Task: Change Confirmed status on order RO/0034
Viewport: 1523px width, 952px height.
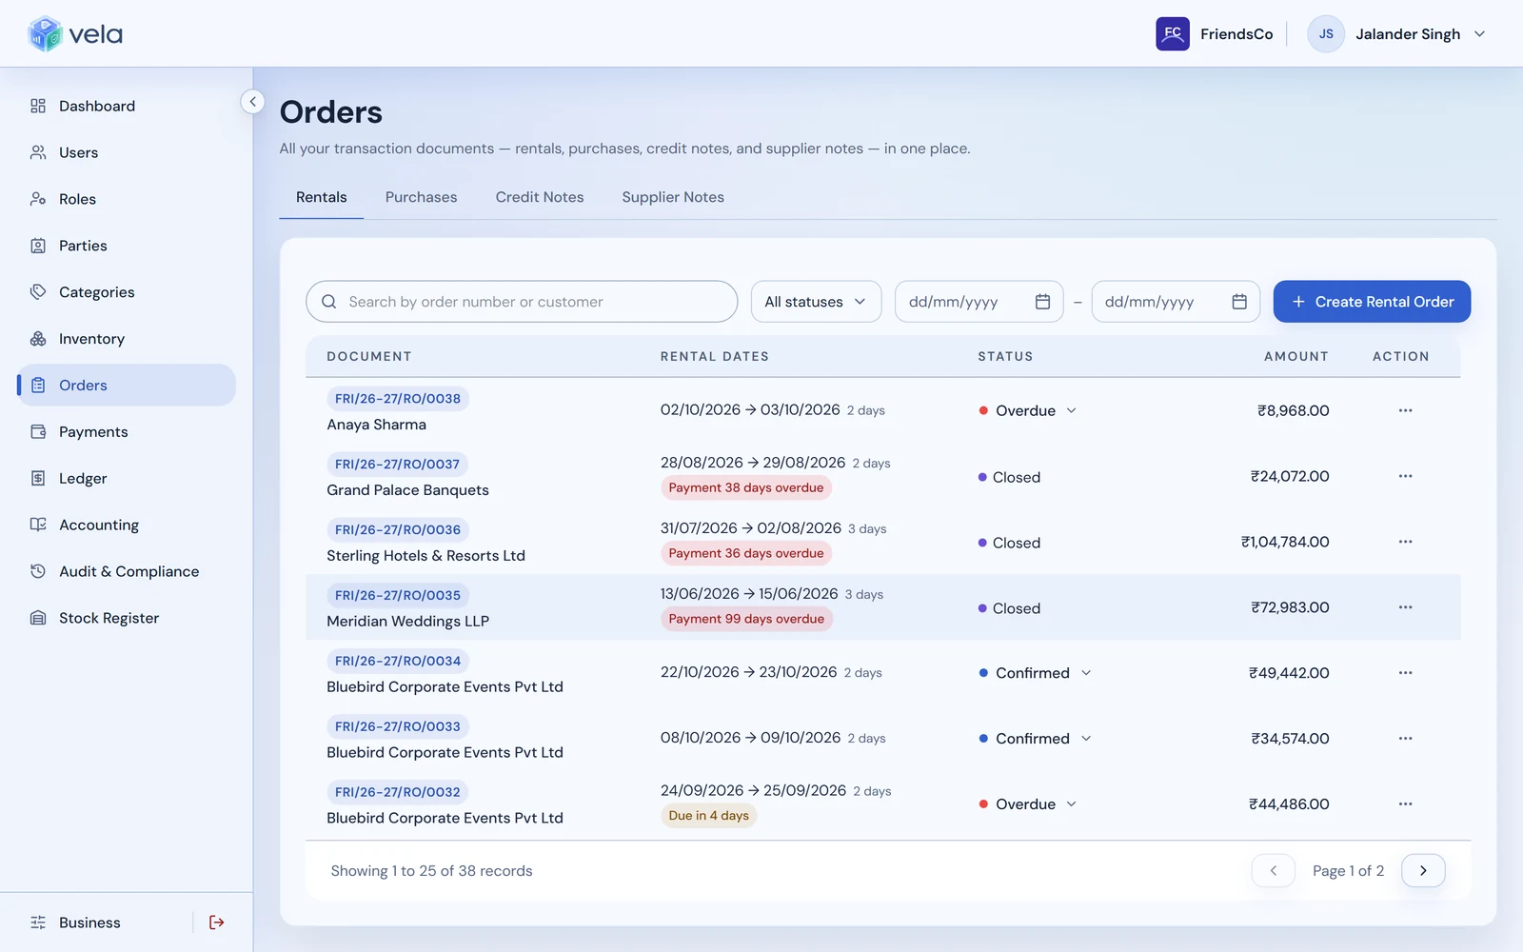Action: [1036, 673]
